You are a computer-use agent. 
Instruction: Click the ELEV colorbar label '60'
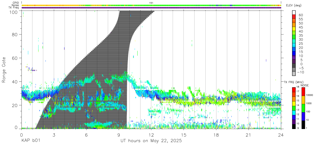(301, 15)
